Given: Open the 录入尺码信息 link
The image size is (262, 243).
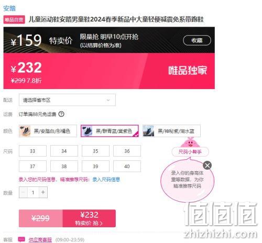Looking at the screenshot, I should [106, 180].
